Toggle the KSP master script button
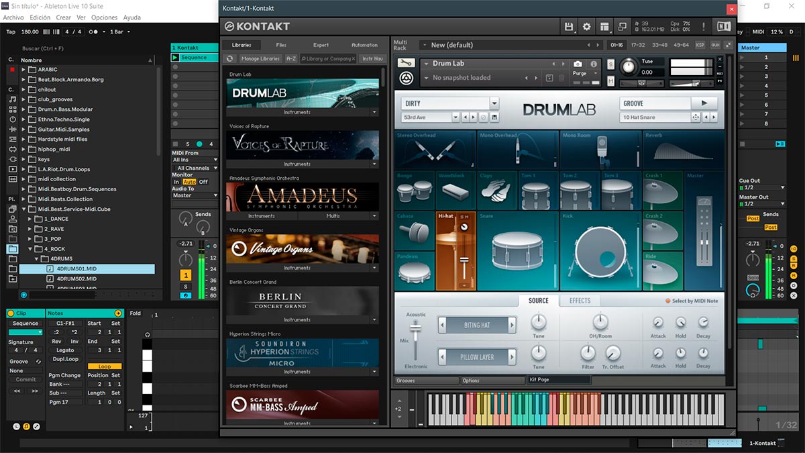Screen dimensions: 805x453 700,45
